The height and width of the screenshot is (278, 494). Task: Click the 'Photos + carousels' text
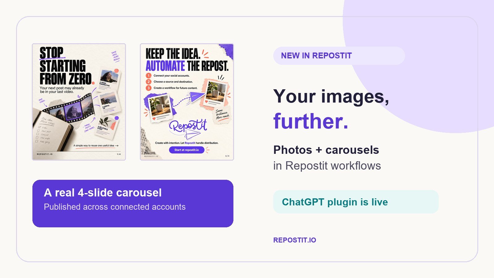tap(326, 150)
